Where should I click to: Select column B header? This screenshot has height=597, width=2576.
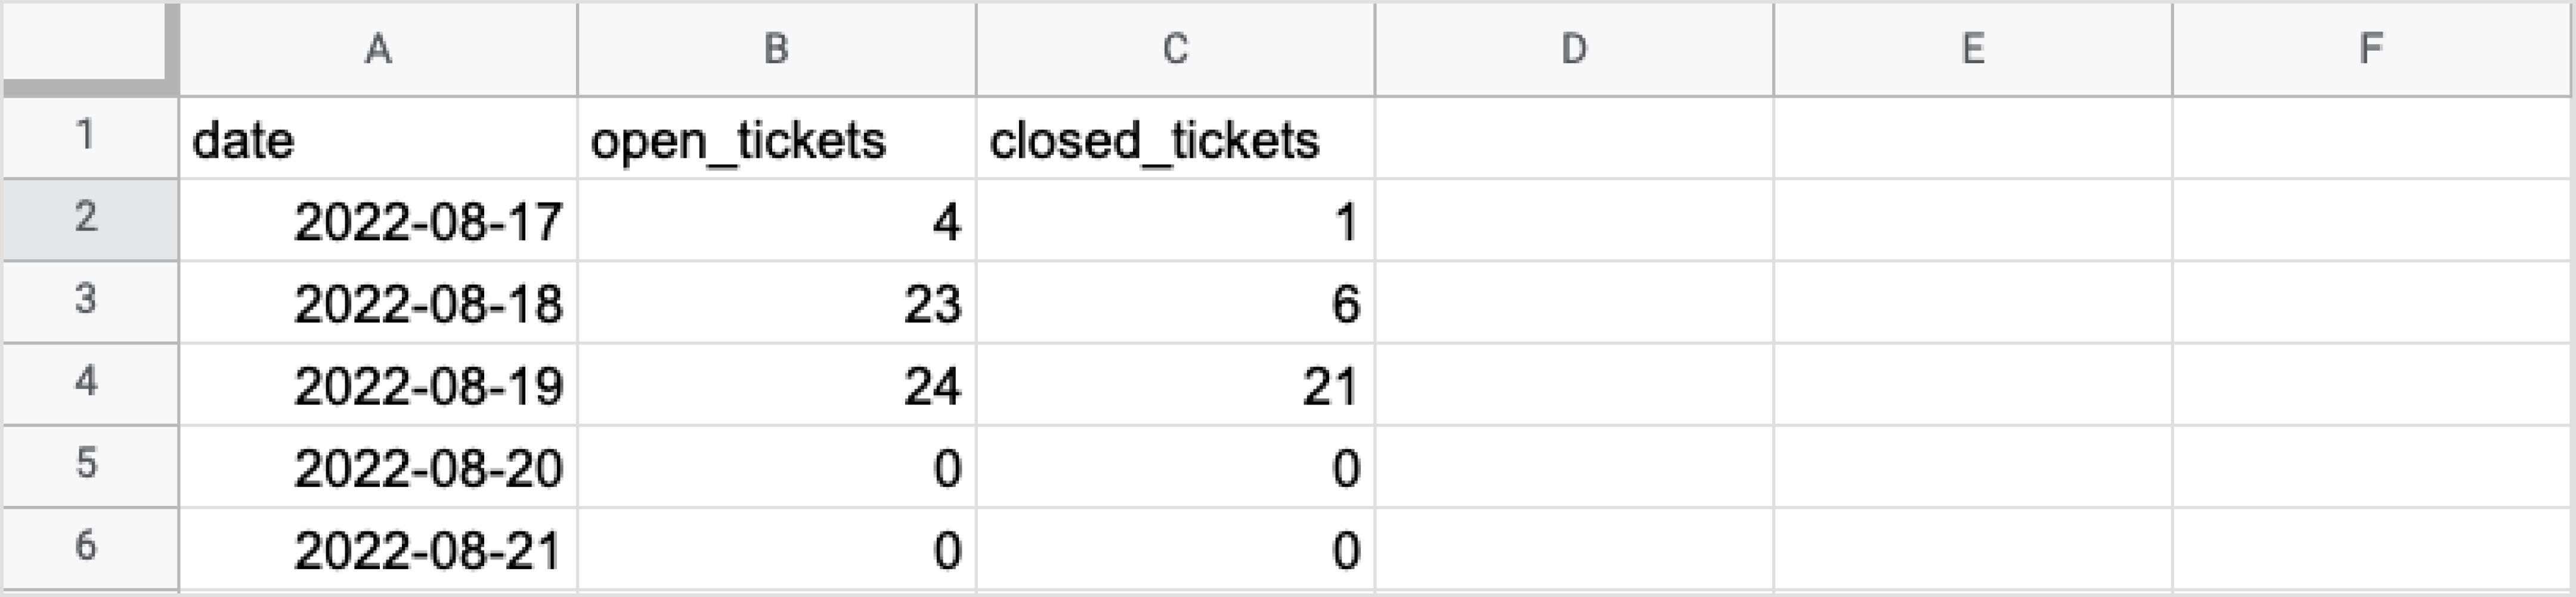coord(776,48)
